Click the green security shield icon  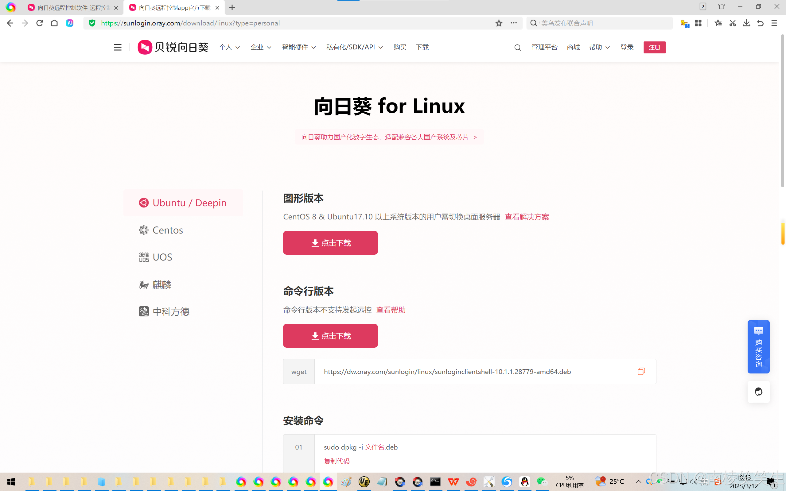(x=92, y=23)
